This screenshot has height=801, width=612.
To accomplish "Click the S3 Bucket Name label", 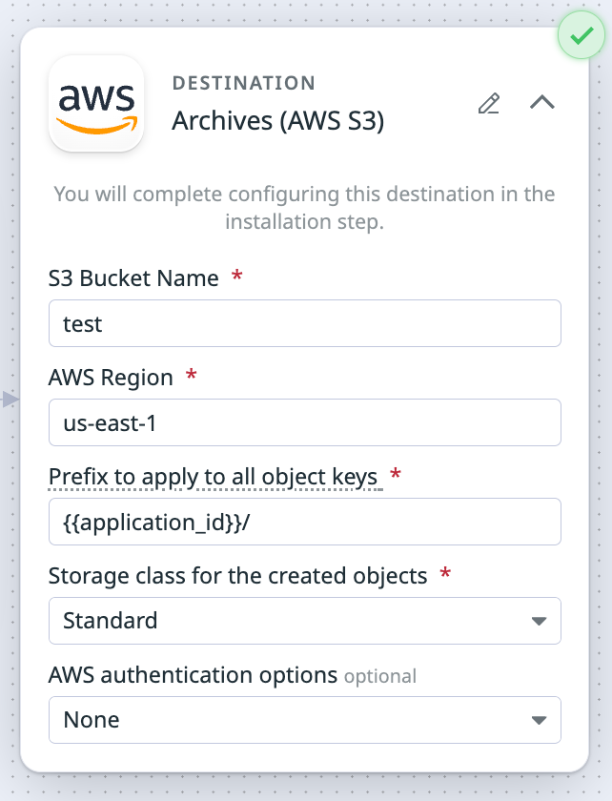I will coord(133,278).
